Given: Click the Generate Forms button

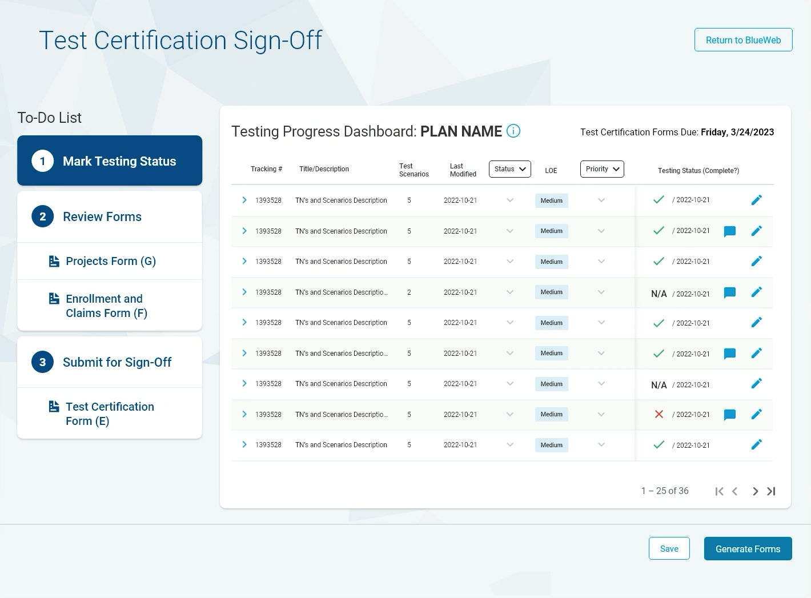Looking at the screenshot, I should pos(748,548).
